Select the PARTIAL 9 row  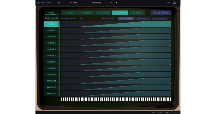click(52, 74)
